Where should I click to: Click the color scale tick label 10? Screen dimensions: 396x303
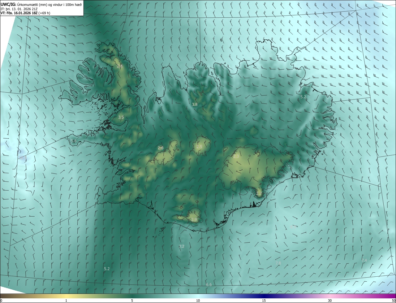coord(198,301)
